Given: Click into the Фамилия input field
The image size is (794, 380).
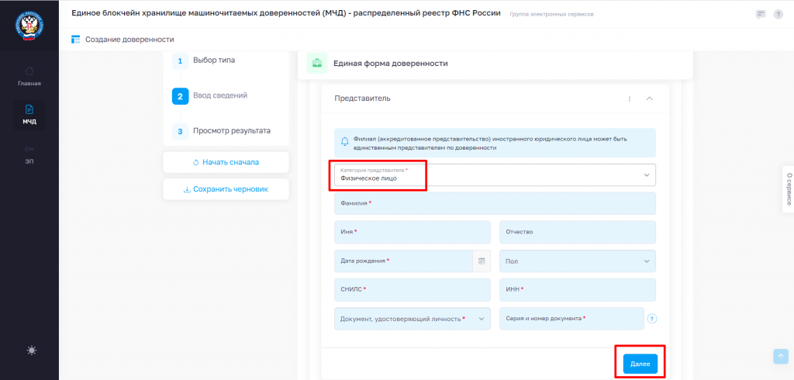Looking at the screenshot, I should coord(495,203).
